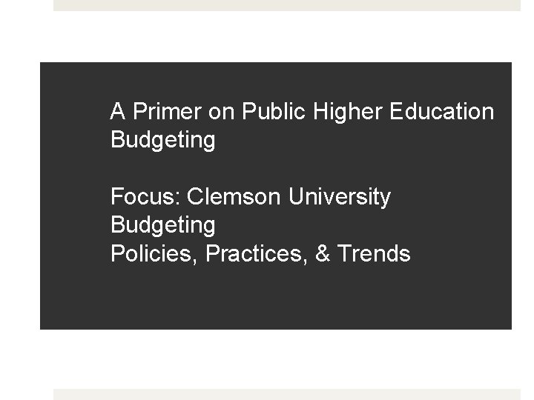Screen dimensions: 534x400
Task: Click "Budgeting" below Clemson University line
Action: (162, 225)
